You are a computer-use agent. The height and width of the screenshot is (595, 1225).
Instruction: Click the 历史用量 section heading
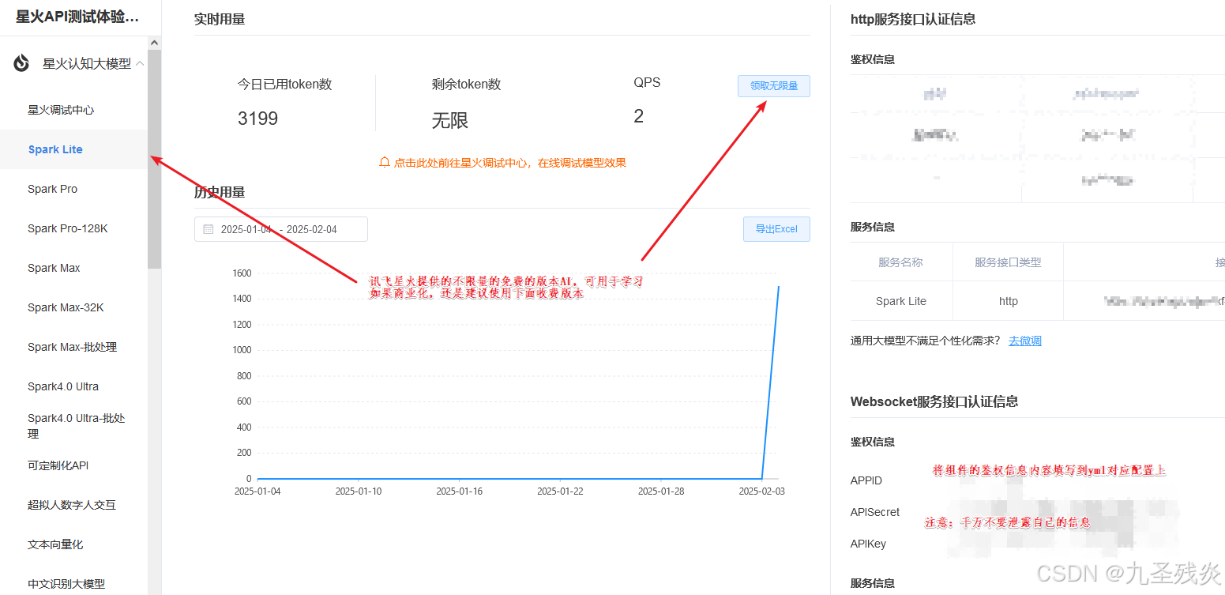click(220, 192)
